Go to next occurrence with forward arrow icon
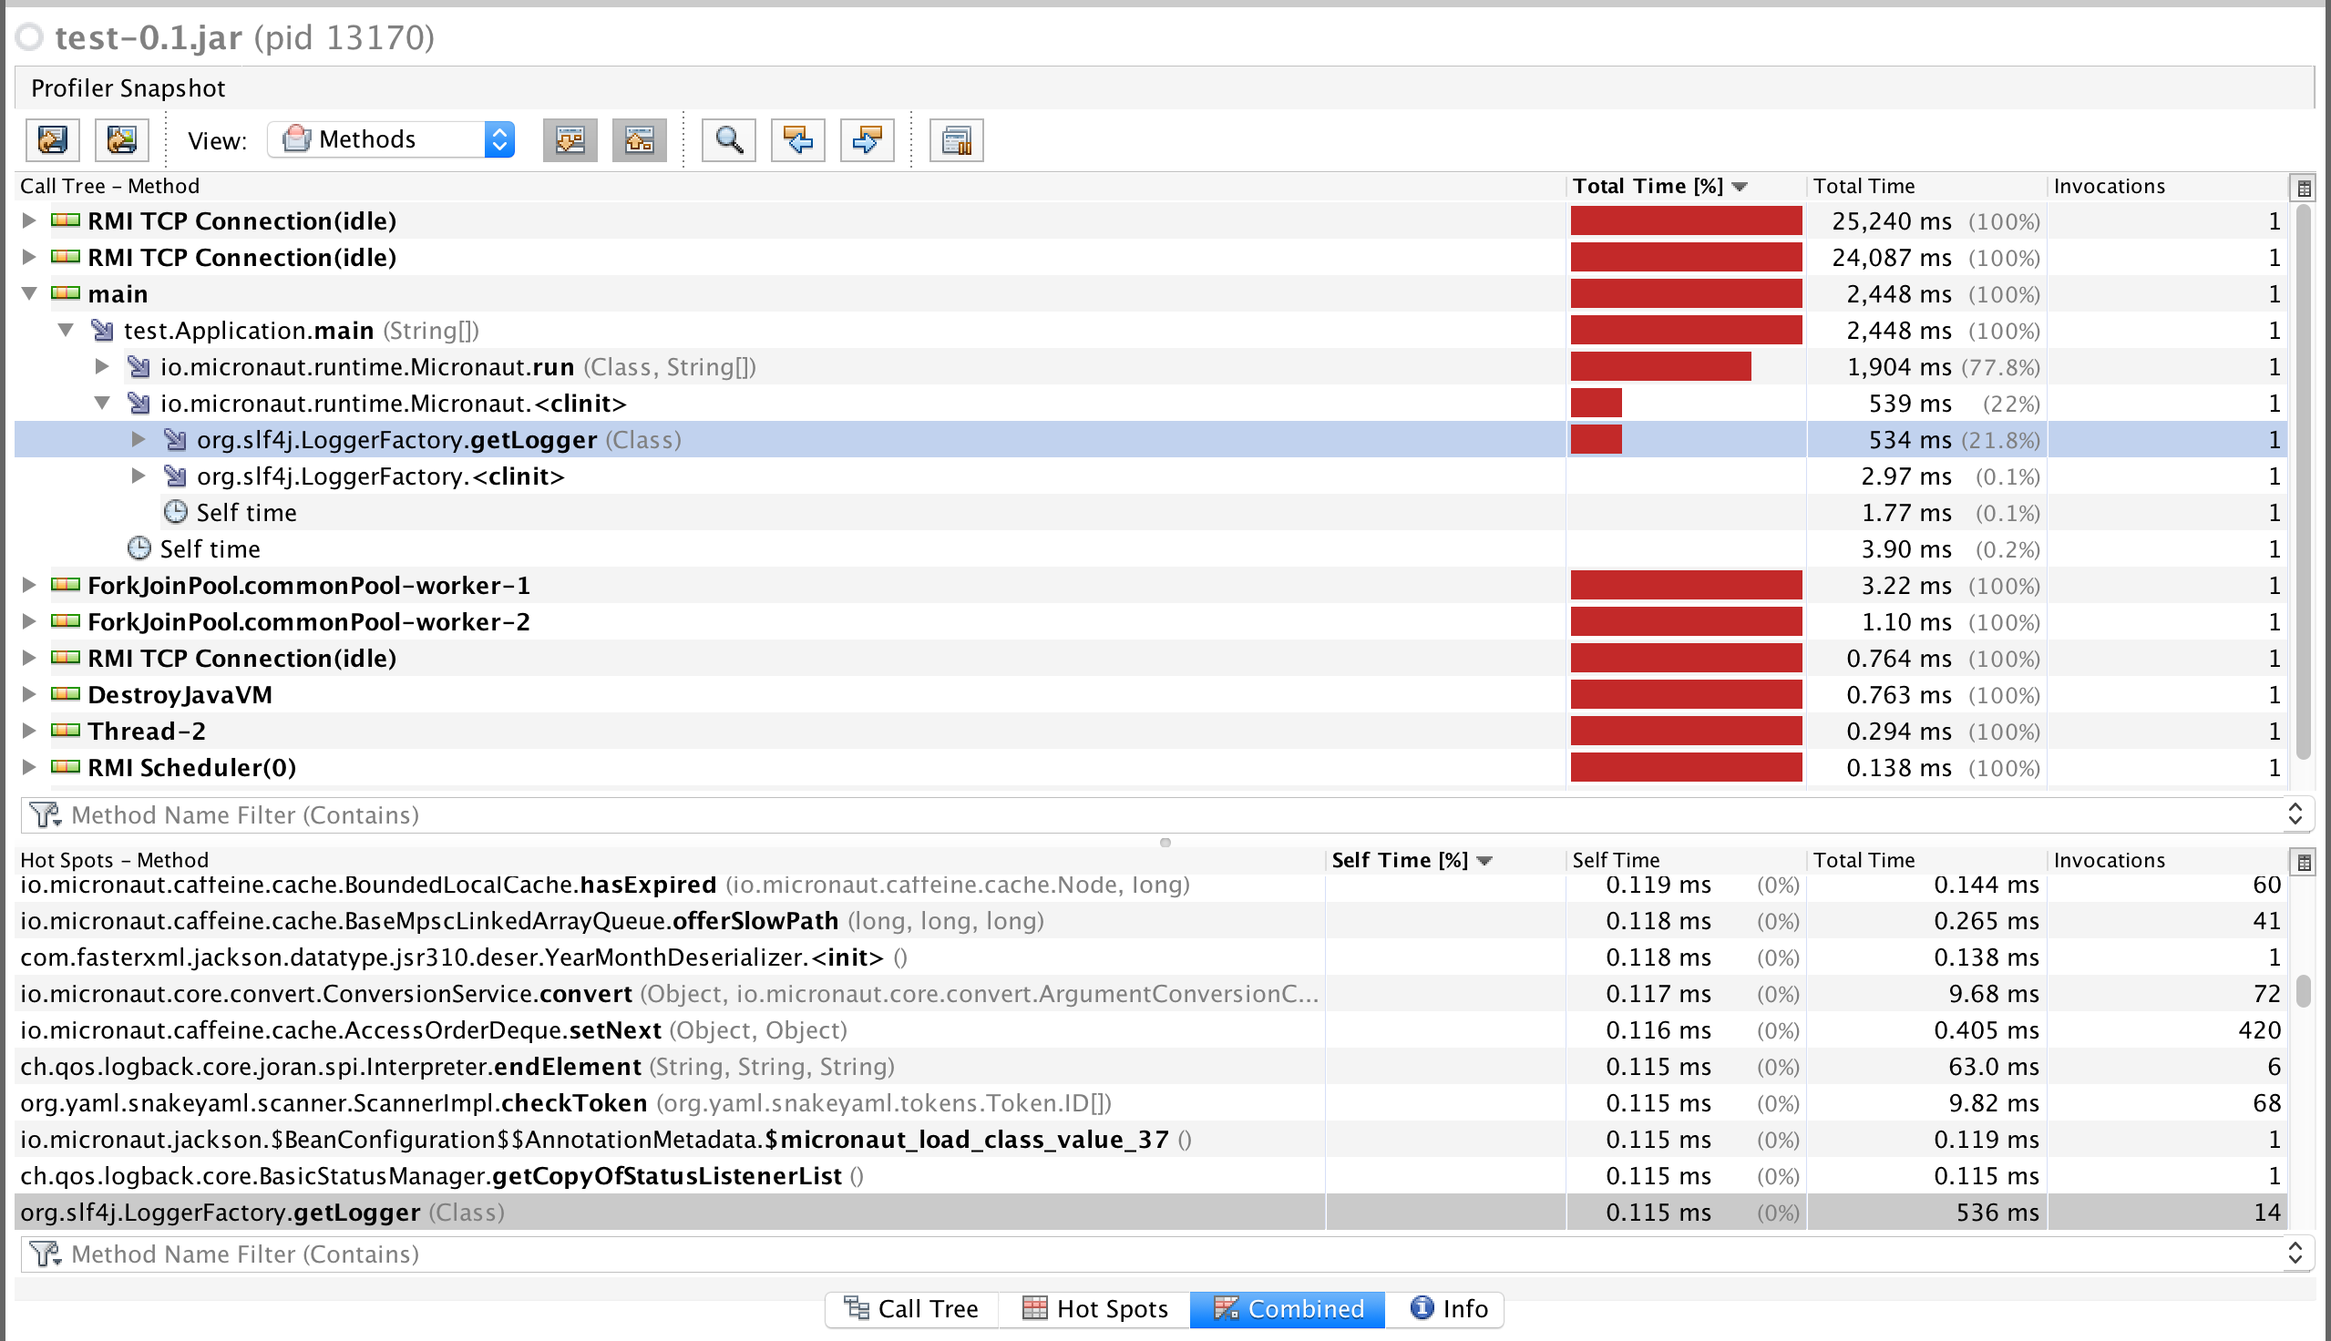 (866, 139)
